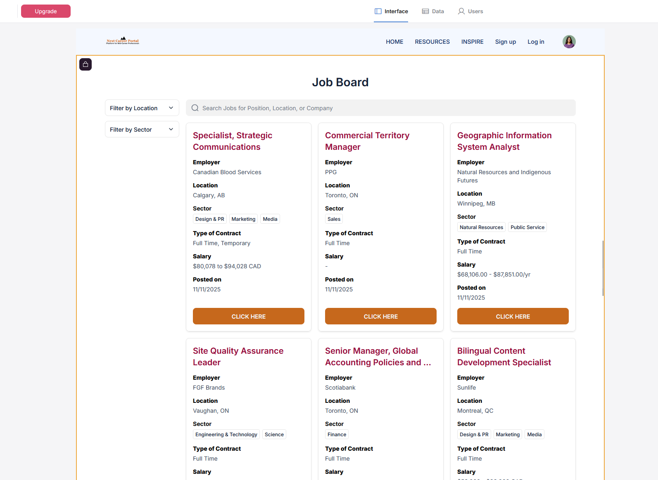
Task: Expand the Filter by Location dropdown
Action: (x=142, y=108)
